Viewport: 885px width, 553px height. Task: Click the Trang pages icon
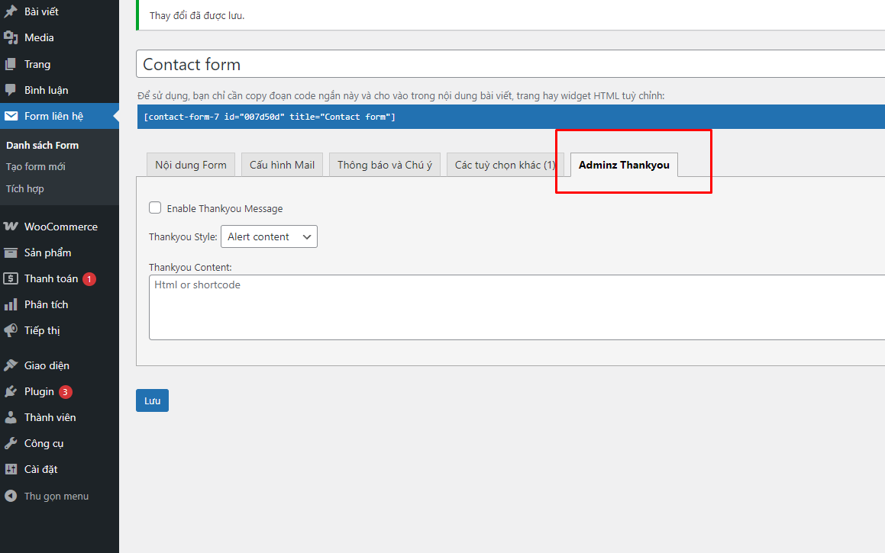[11, 64]
